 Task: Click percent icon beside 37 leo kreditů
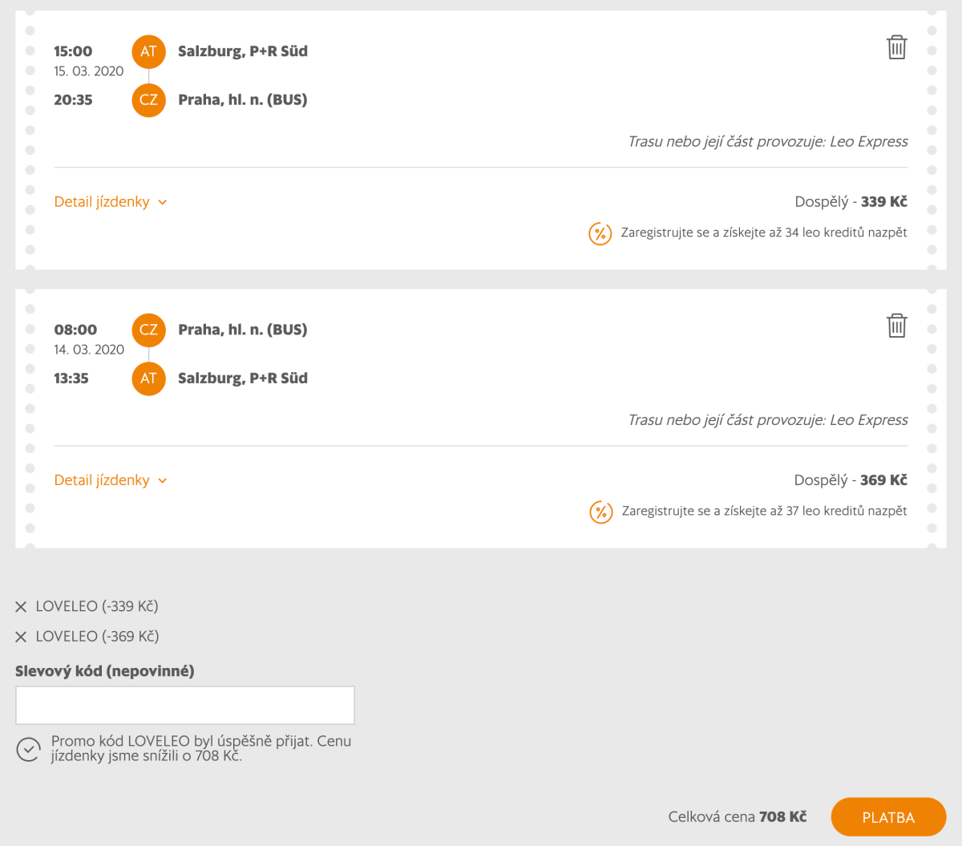pyautogui.click(x=600, y=512)
